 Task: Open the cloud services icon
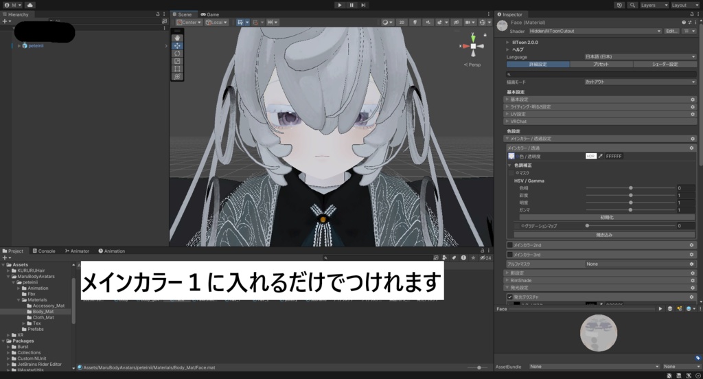pyautogui.click(x=30, y=5)
